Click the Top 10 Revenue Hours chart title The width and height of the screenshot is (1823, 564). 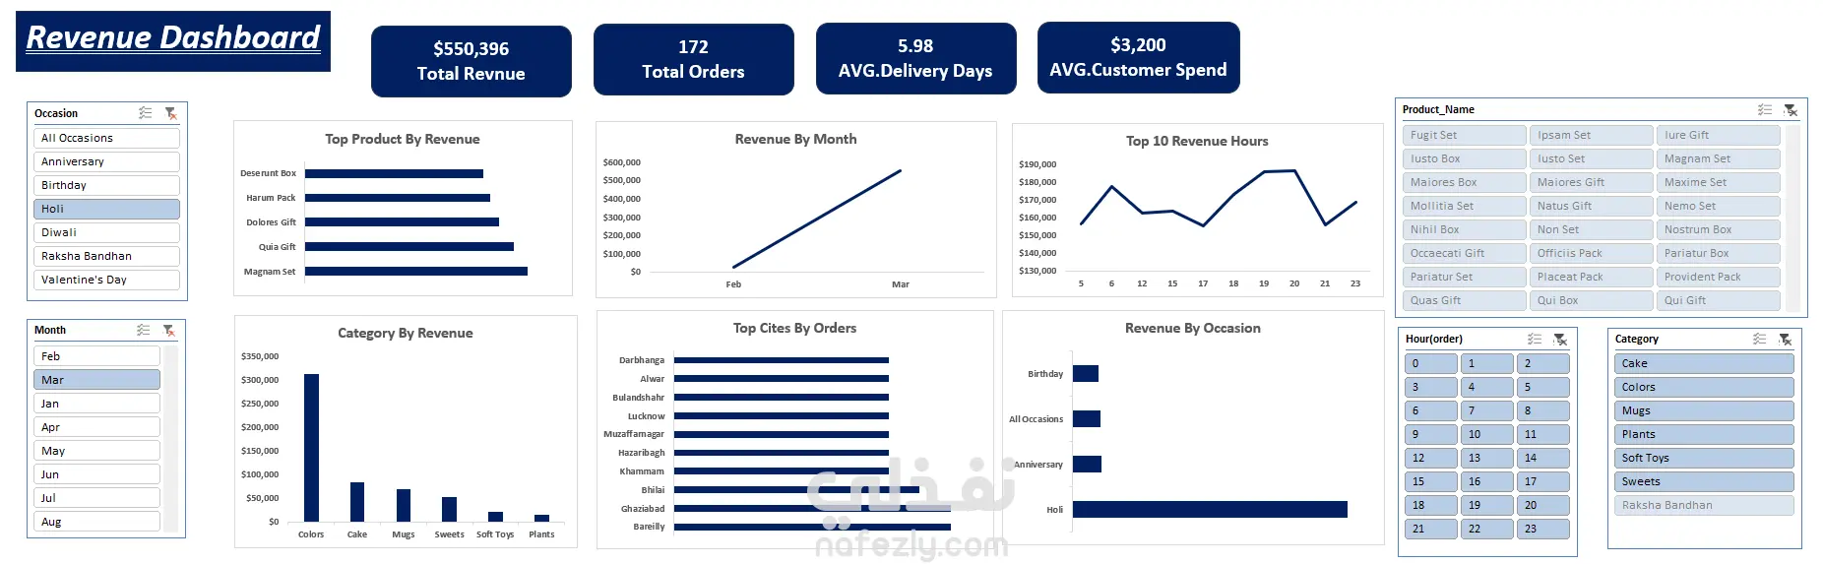click(1197, 141)
